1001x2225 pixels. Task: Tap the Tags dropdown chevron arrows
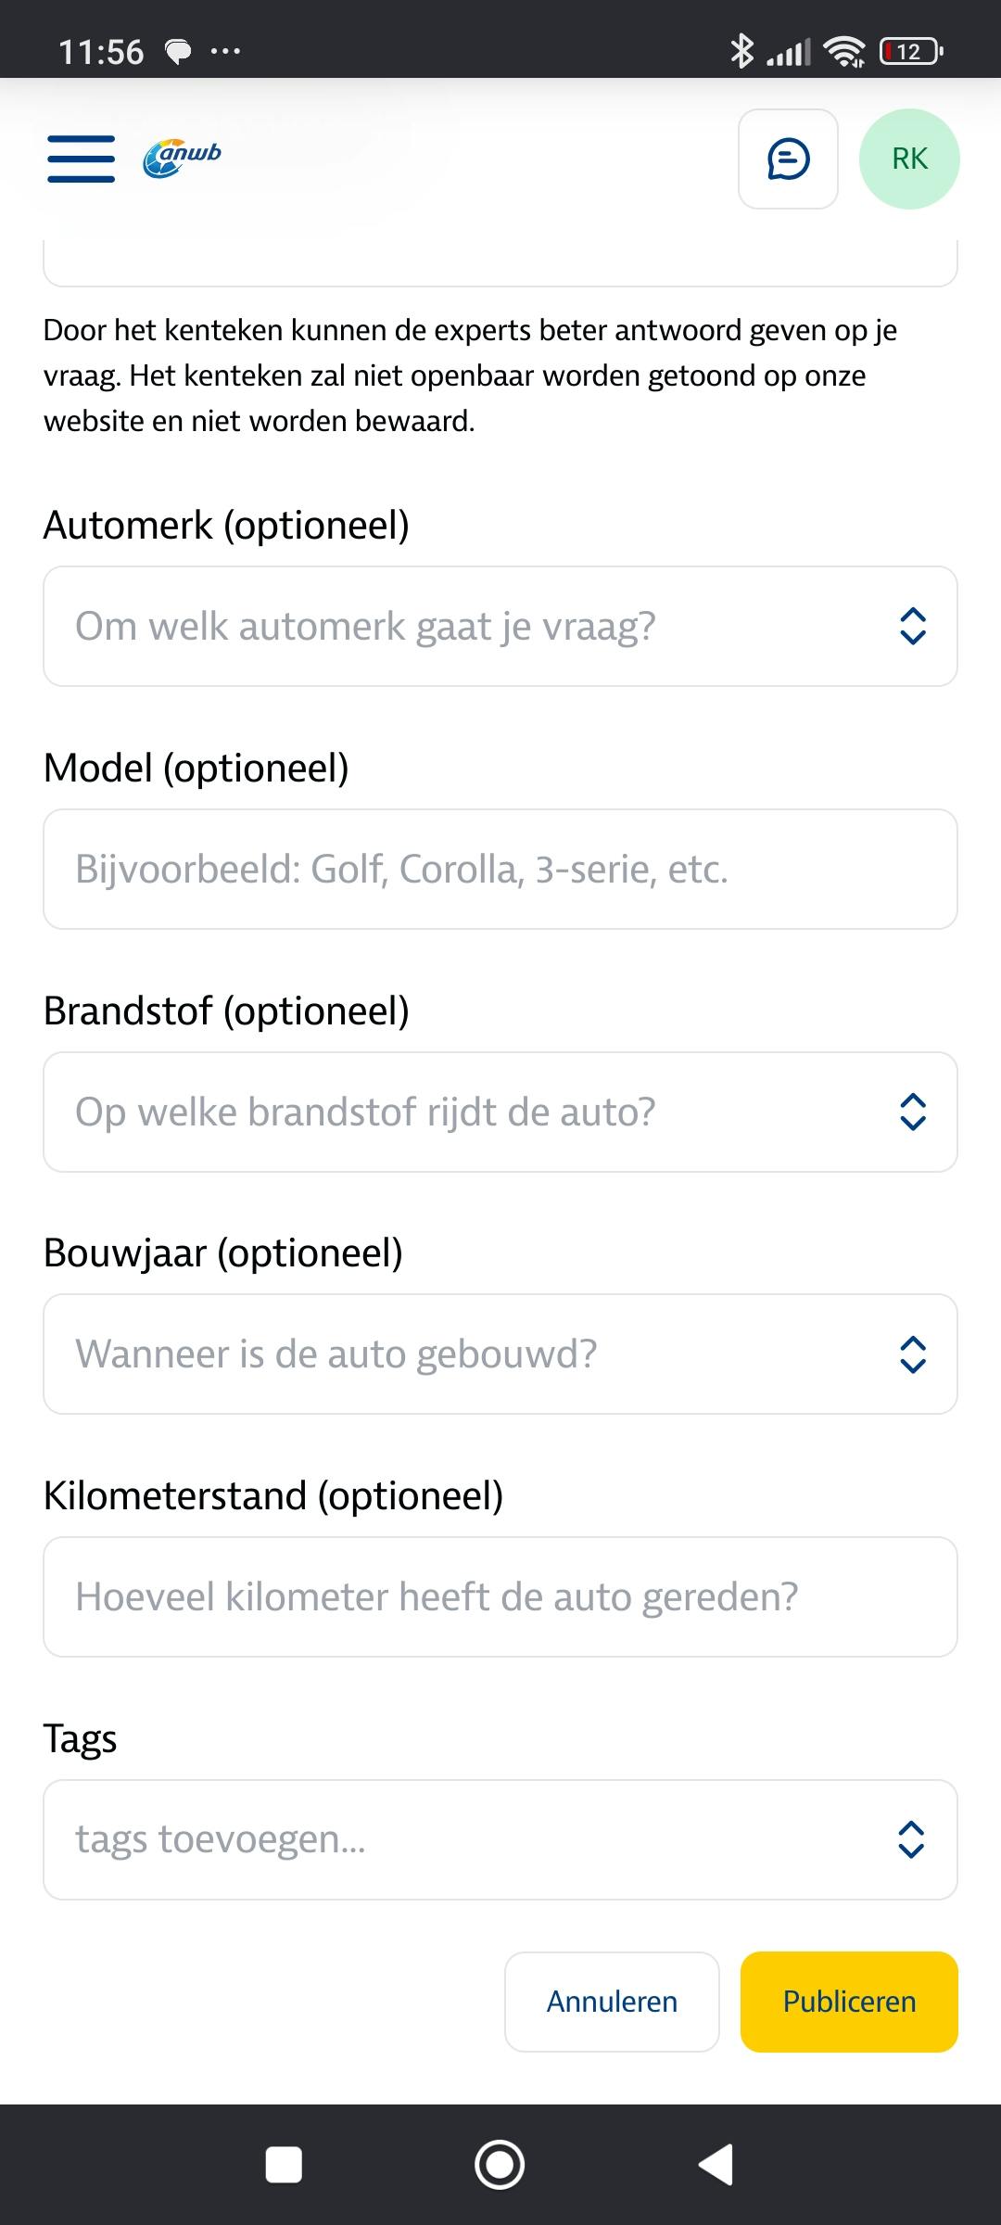pyautogui.click(x=912, y=1840)
